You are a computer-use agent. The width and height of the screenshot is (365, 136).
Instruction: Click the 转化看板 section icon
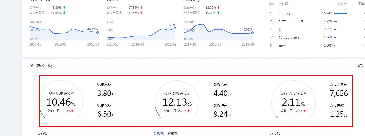click(31, 66)
